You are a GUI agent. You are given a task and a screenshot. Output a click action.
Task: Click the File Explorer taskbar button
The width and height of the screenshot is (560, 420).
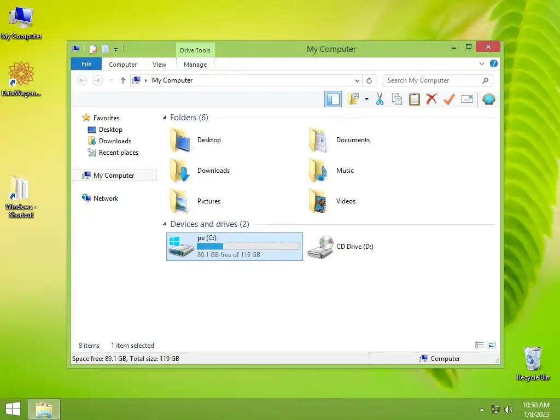44,409
